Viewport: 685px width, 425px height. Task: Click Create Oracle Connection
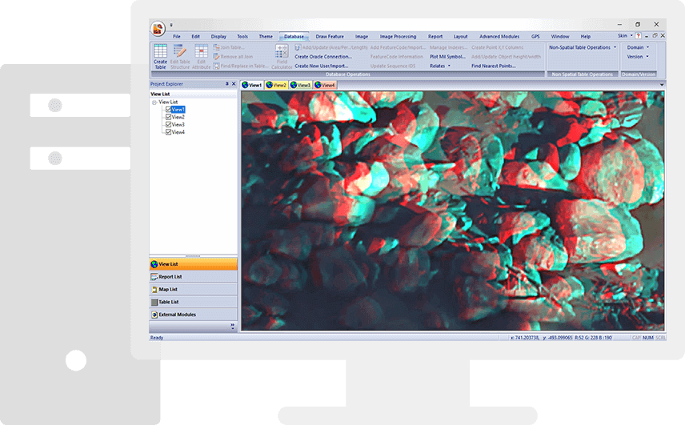pyautogui.click(x=322, y=57)
